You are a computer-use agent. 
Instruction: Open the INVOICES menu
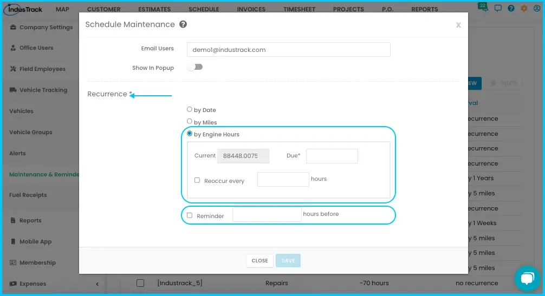pyautogui.click(x=251, y=9)
